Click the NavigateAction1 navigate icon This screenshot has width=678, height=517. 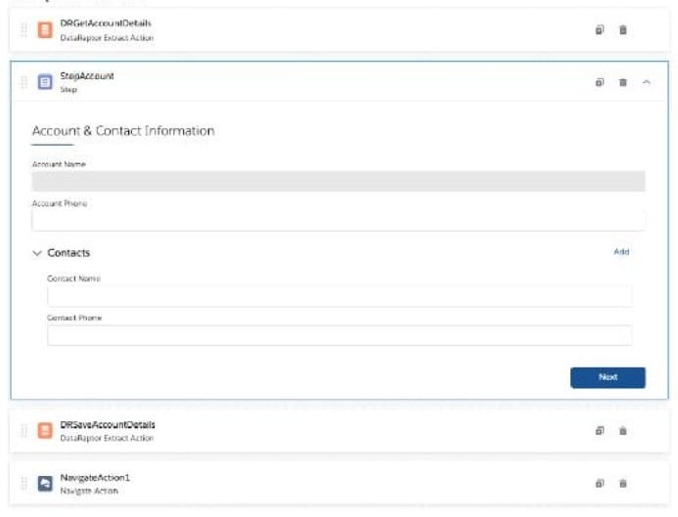point(44,483)
